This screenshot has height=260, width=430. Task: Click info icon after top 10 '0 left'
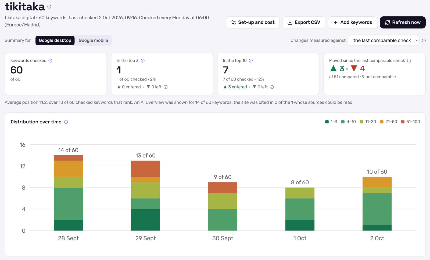pyautogui.click(x=272, y=87)
